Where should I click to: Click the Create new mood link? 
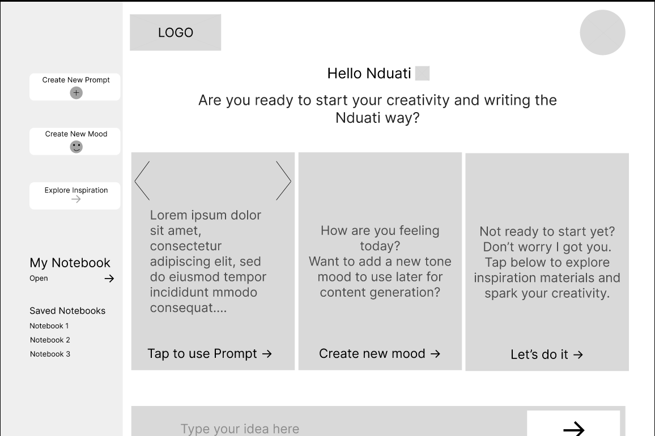[380, 354]
